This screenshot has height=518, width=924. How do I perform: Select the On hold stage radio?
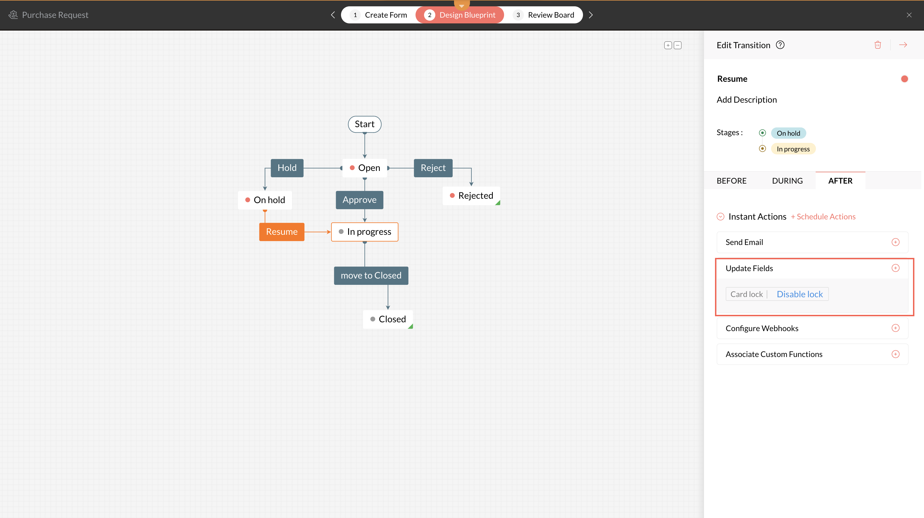(762, 133)
